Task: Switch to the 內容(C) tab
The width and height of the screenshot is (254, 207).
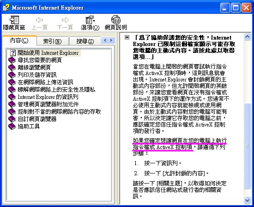Action: (19, 40)
